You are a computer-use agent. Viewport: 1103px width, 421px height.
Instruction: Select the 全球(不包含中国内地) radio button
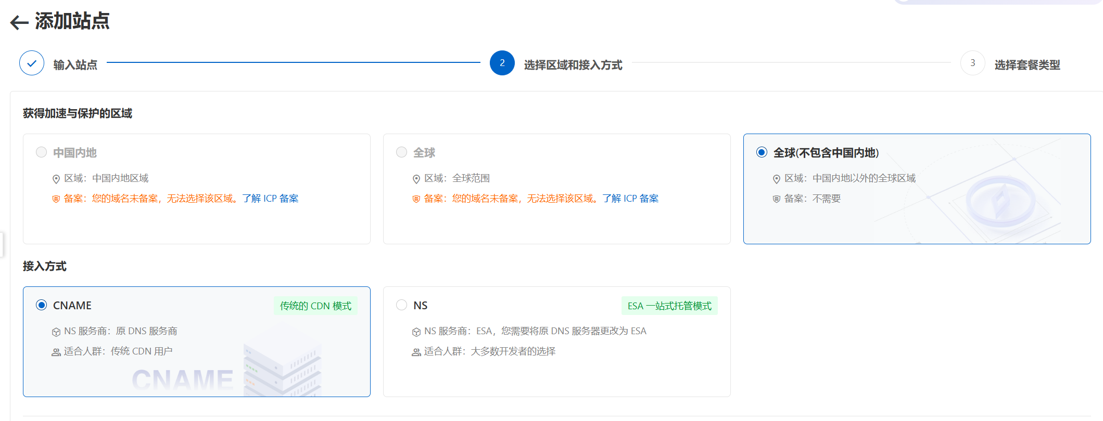click(x=762, y=152)
